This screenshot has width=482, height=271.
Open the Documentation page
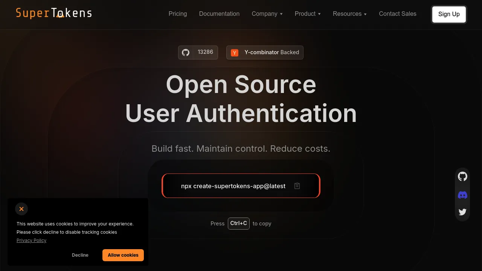pos(219,14)
